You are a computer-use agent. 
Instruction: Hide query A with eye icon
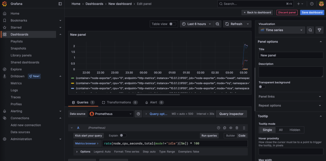[231, 128]
